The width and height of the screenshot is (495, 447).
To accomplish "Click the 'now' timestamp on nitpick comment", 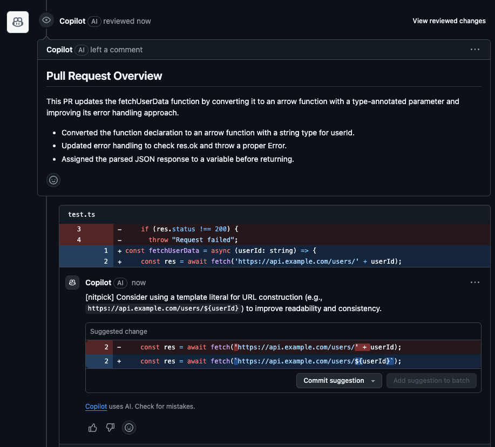I will (x=139, y=283).
